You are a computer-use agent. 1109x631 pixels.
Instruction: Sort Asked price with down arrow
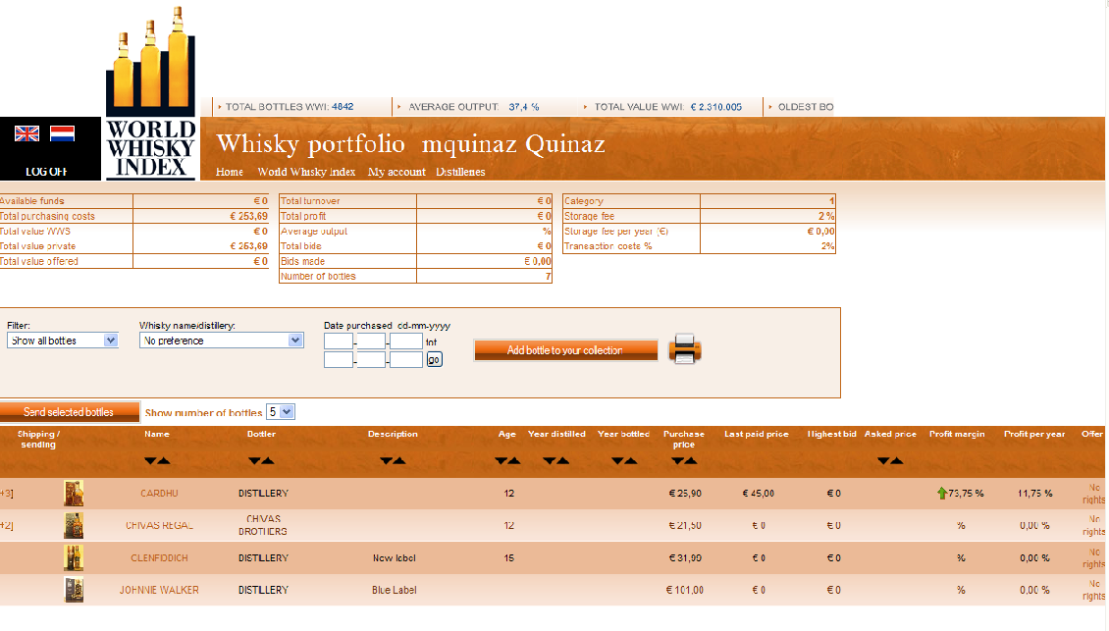click(883, 460)
